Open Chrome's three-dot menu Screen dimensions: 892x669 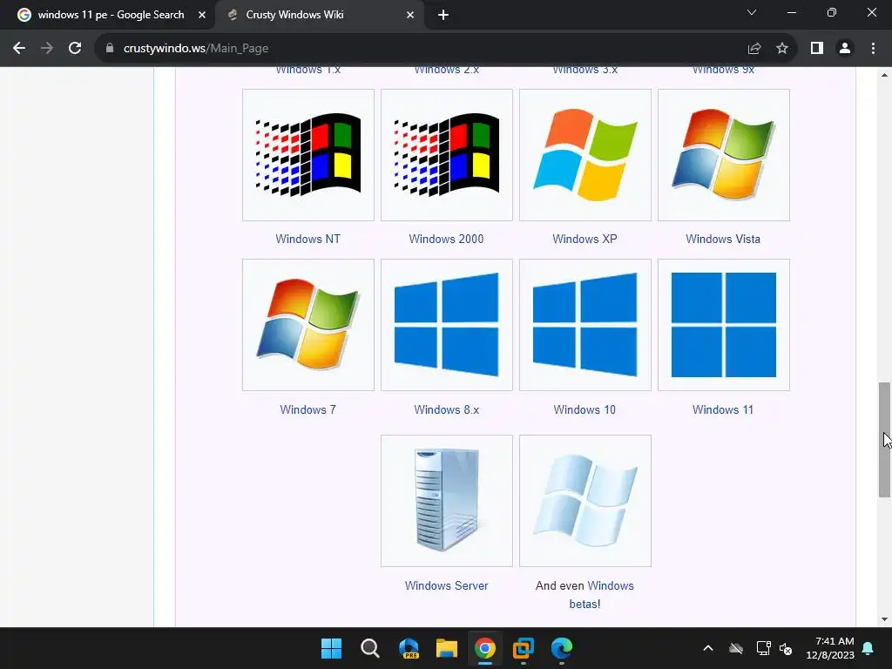(x=873, y=49)
